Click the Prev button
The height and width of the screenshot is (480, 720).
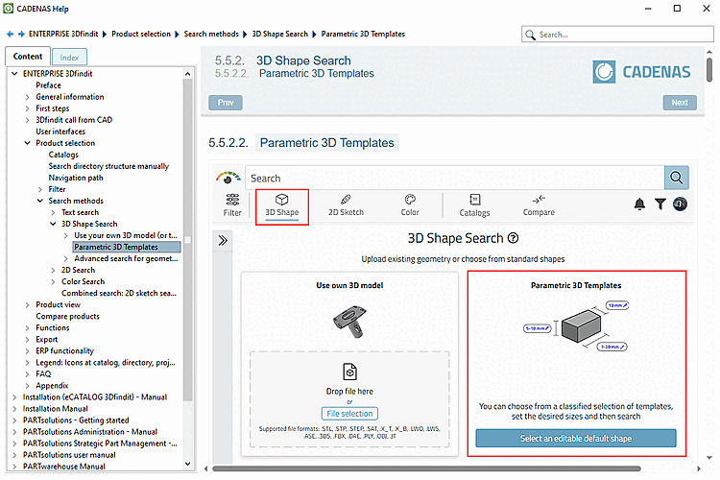tap(226, 103)
